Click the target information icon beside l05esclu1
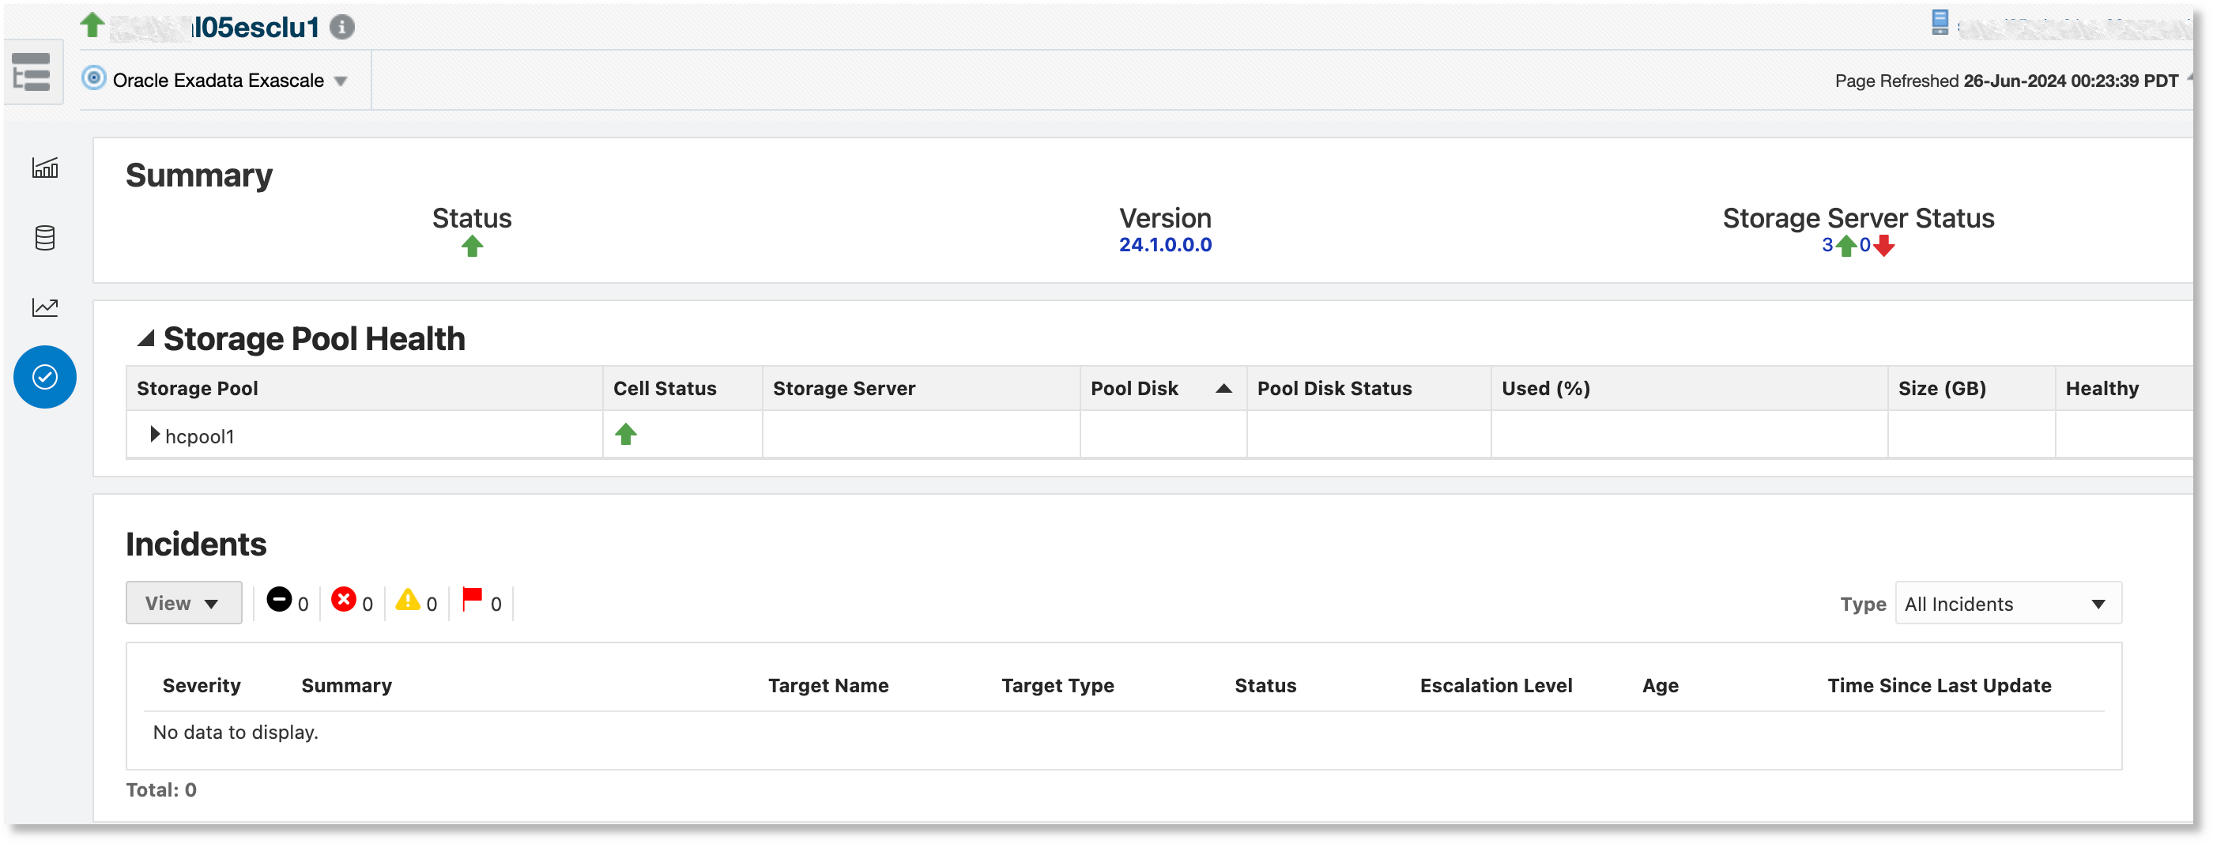The width and height of the screenshot is (2213, 844). [342, 28]
